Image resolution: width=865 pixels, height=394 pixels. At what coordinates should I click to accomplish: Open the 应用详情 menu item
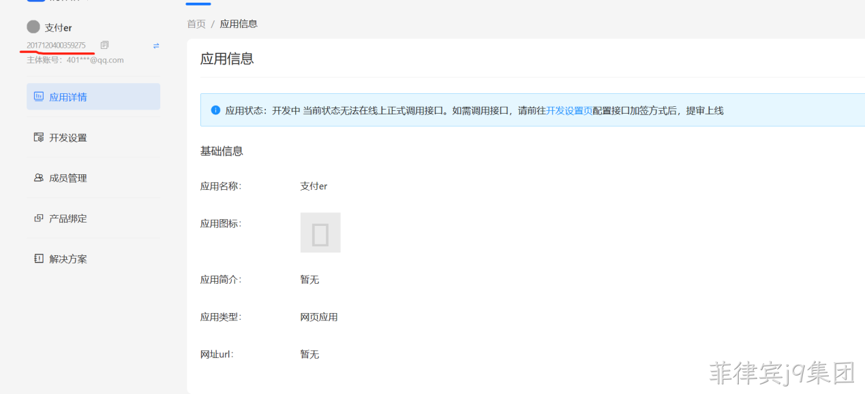[x=93, y=97]
